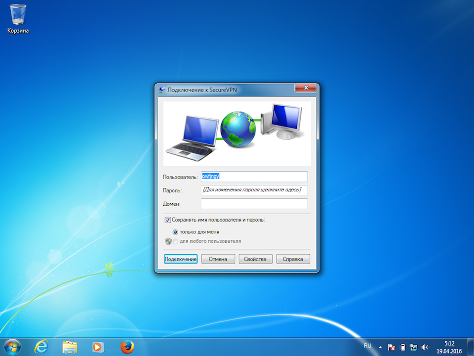Click the Action Center flag tray icon
Viewport: 474px width, 356px height.
[x=392, y=347]
